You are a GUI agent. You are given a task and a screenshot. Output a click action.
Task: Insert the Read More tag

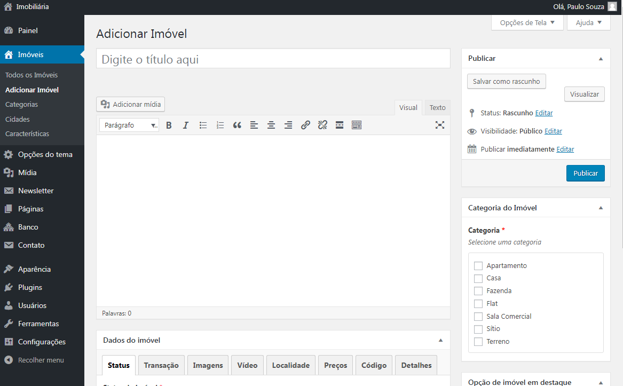click(340, 125)
